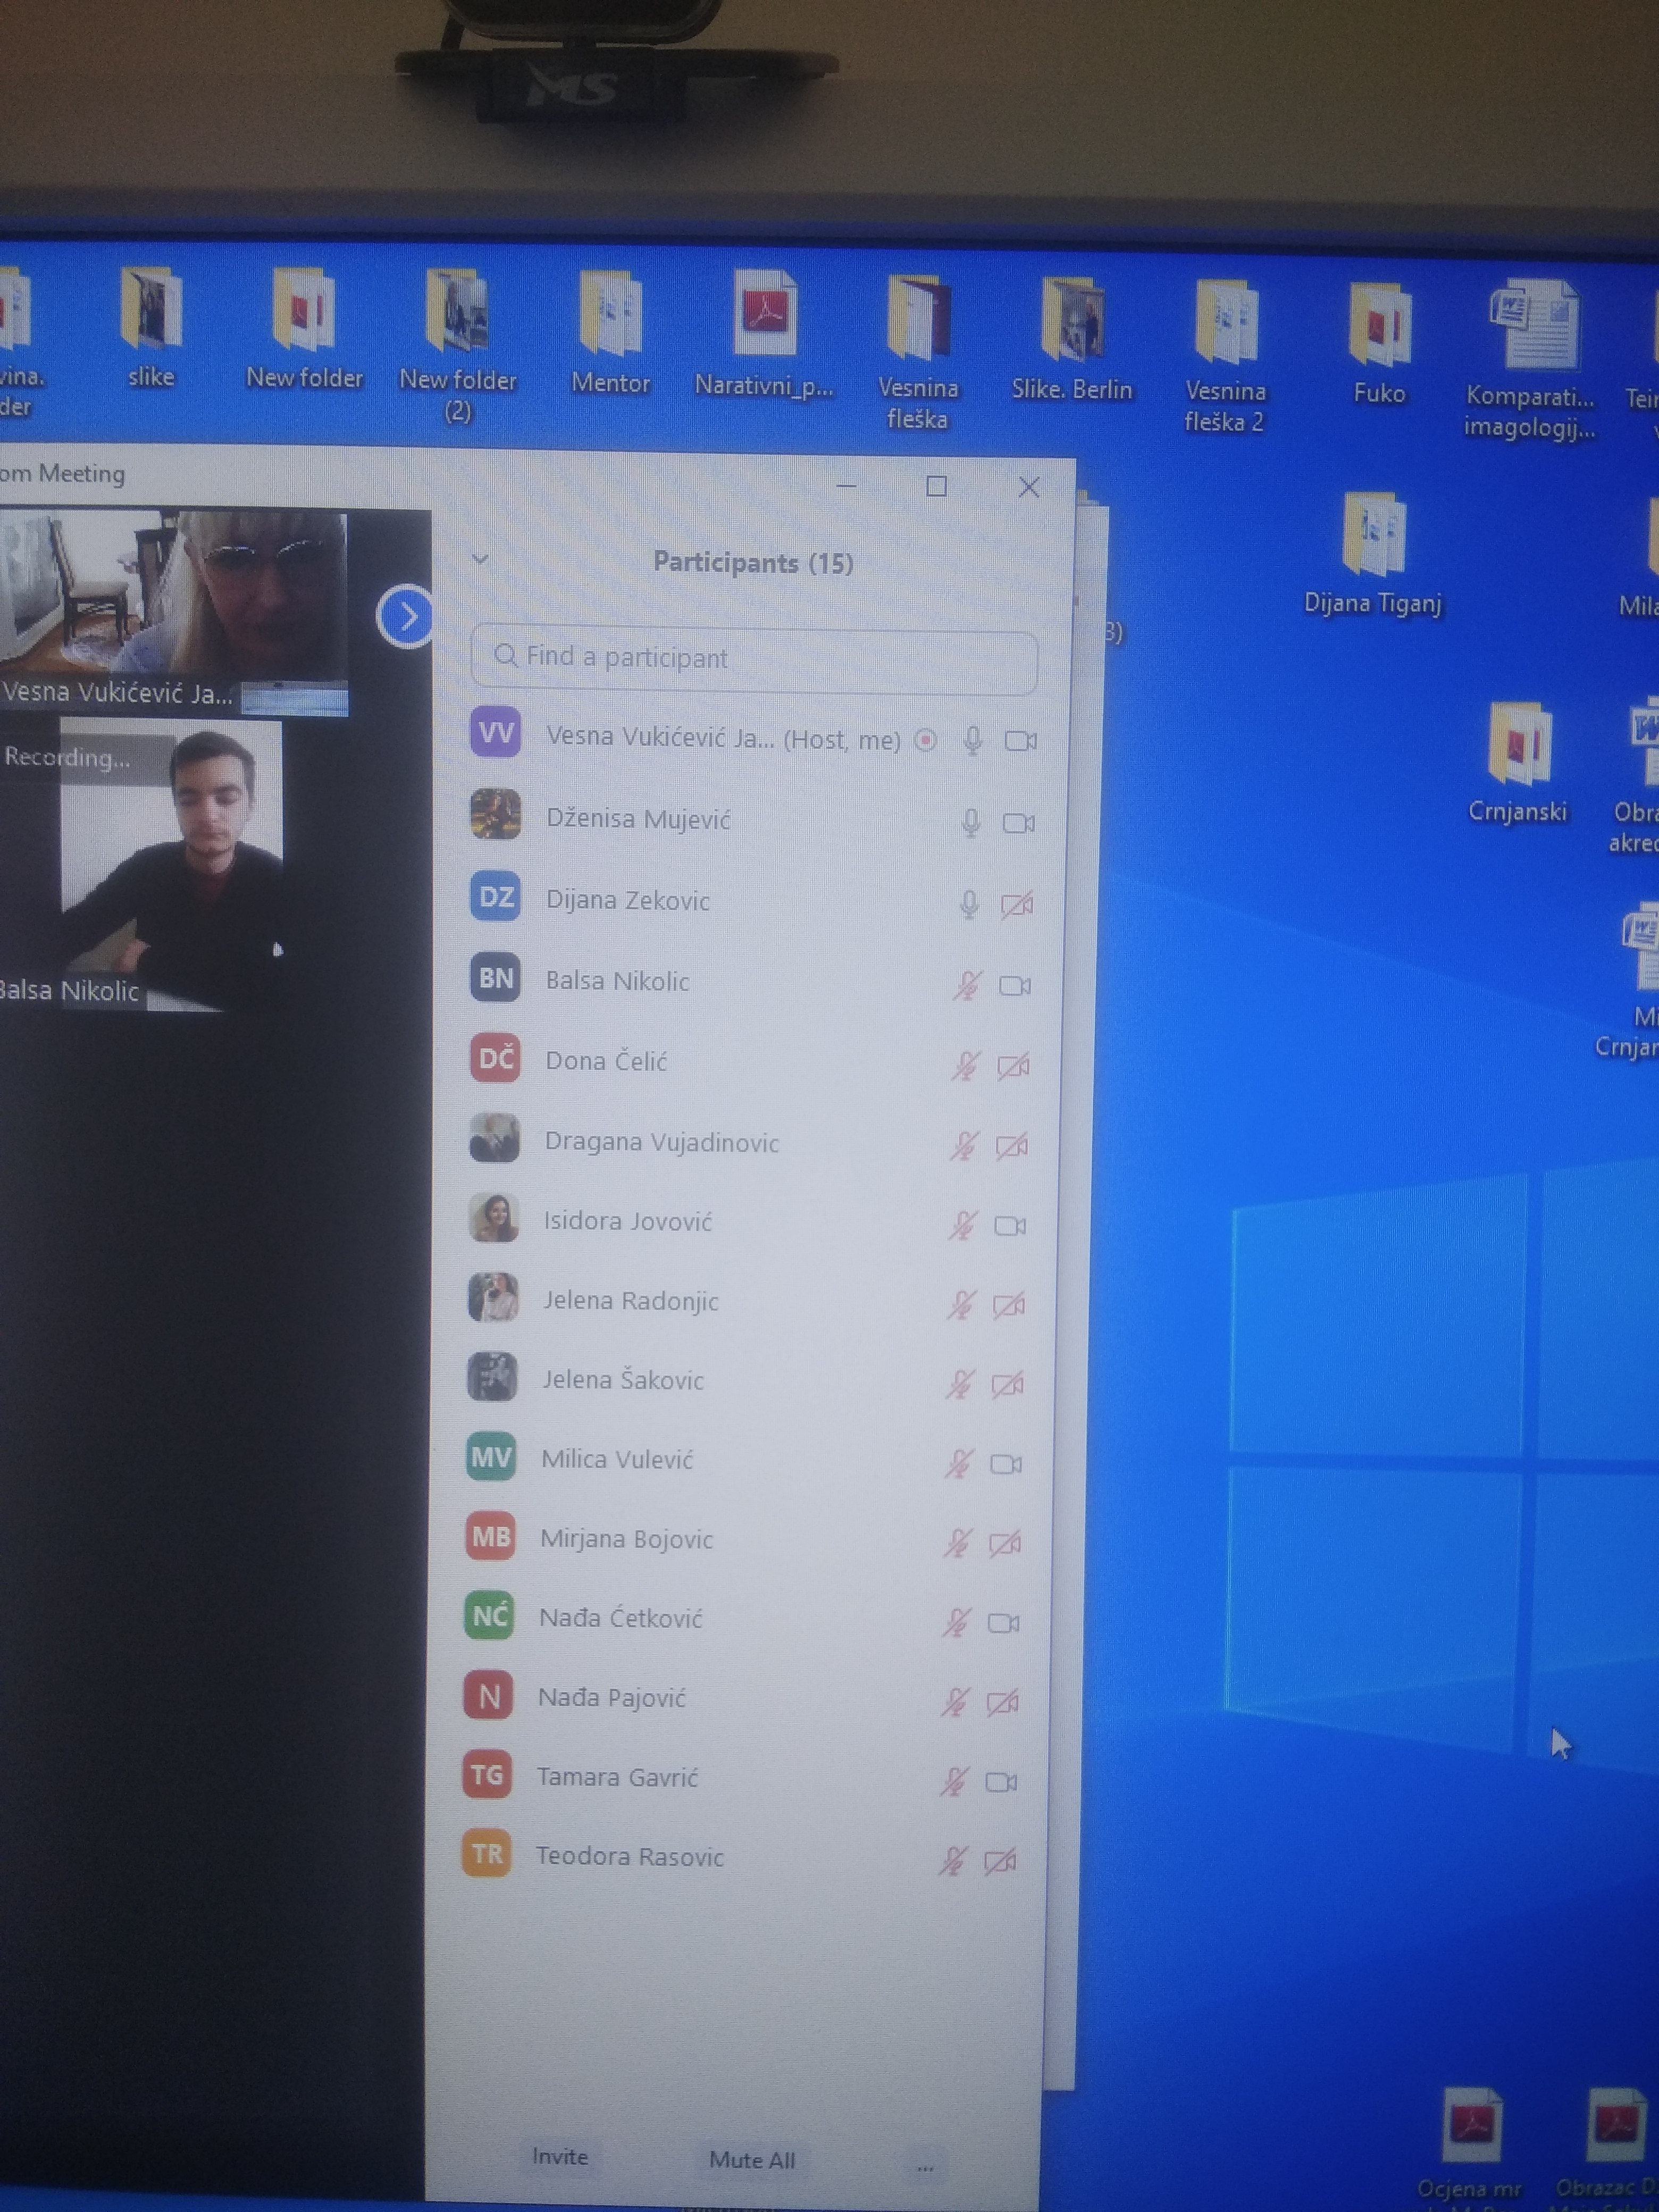Toggle Milica Vulević's video camera
1659x2212 pixels.
(x=1006, y=1464)
